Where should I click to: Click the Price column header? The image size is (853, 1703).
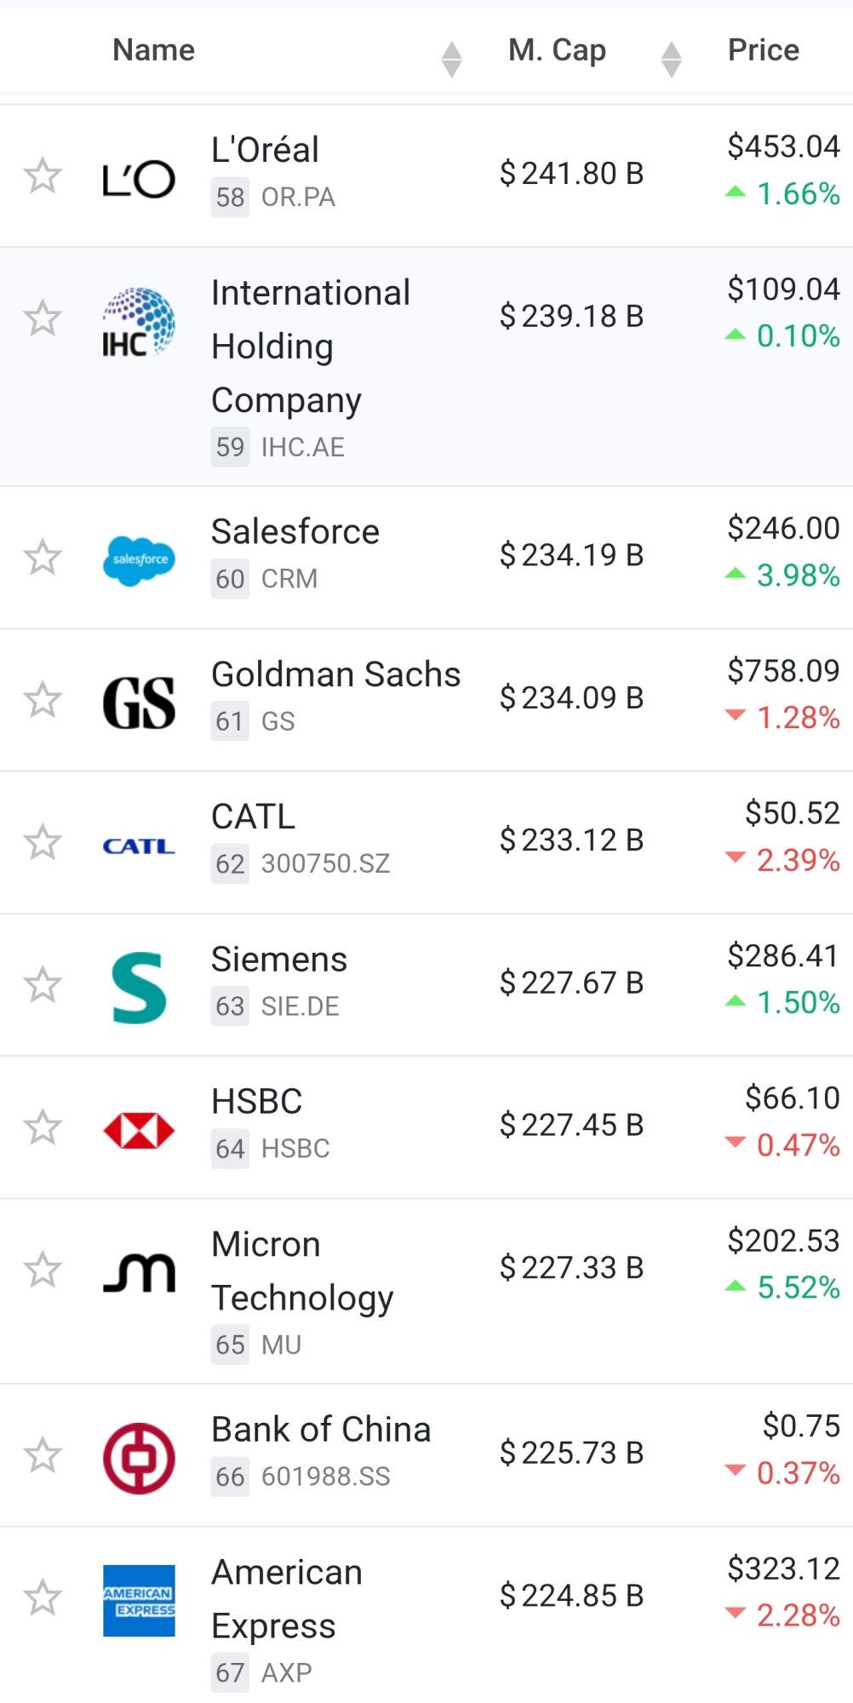pos(763,50)
